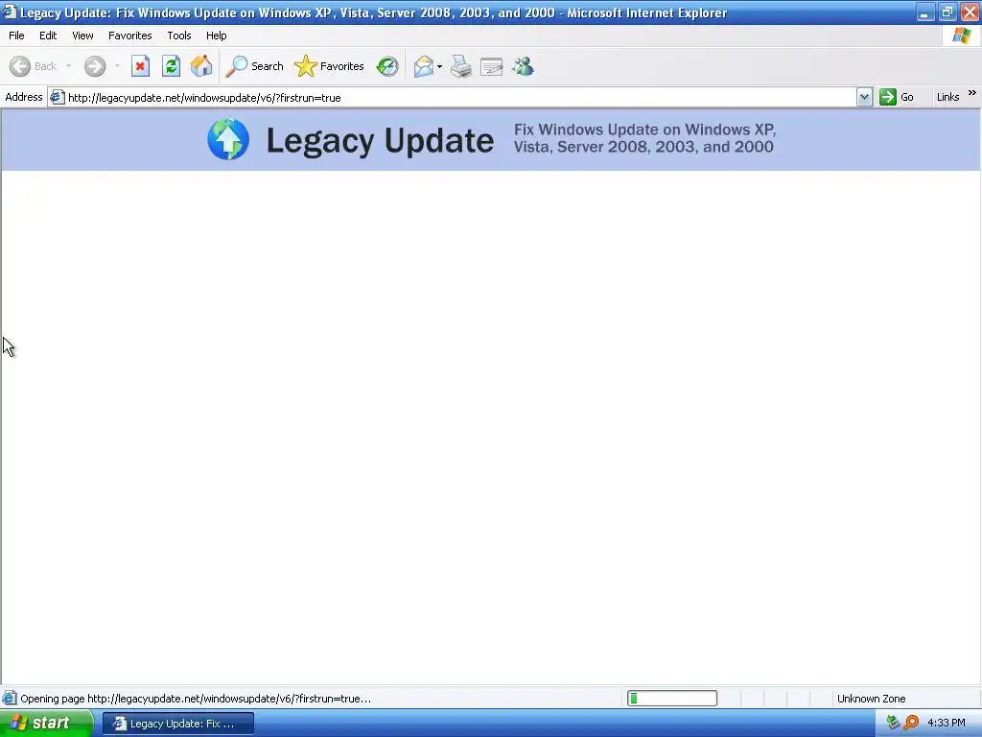982x737 pixels.
Task: Go to the Home page icon
Action: pyautogui.click(x=201, y=66)
